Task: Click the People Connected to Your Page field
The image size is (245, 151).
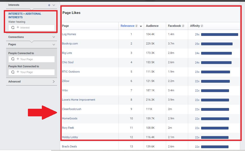Action: [x=31, y=59]
